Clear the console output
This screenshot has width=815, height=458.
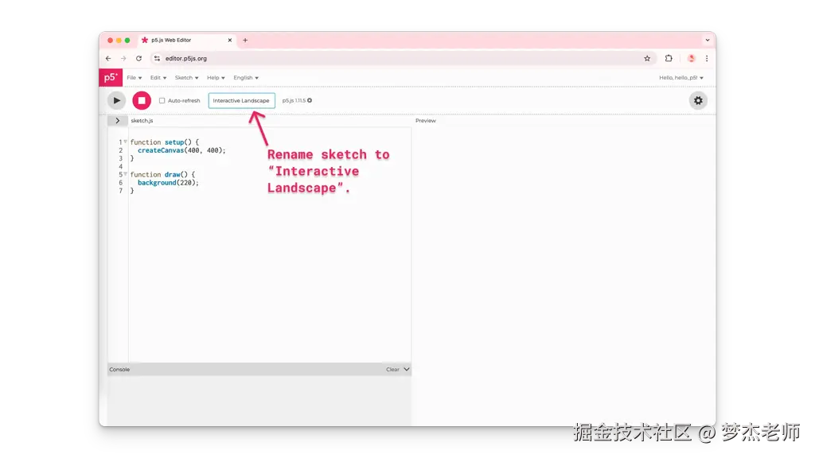click(391, 369)
